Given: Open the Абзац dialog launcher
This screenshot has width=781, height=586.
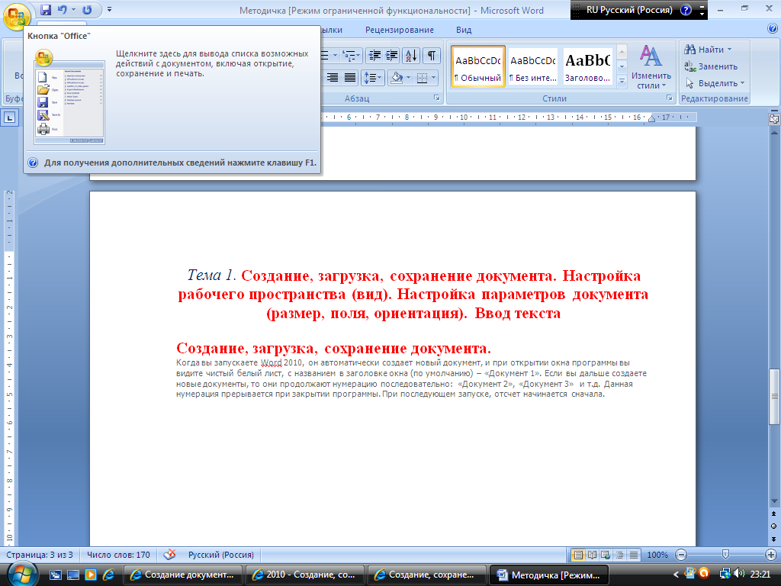Looking at the screenshot, I should (437, 98).
